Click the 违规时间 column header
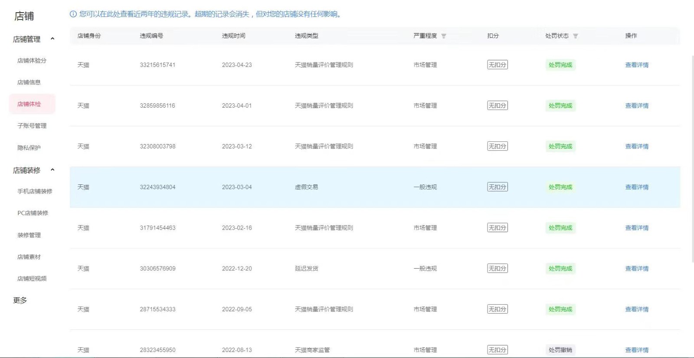This screenshot has width=694, height=358. 234,36
